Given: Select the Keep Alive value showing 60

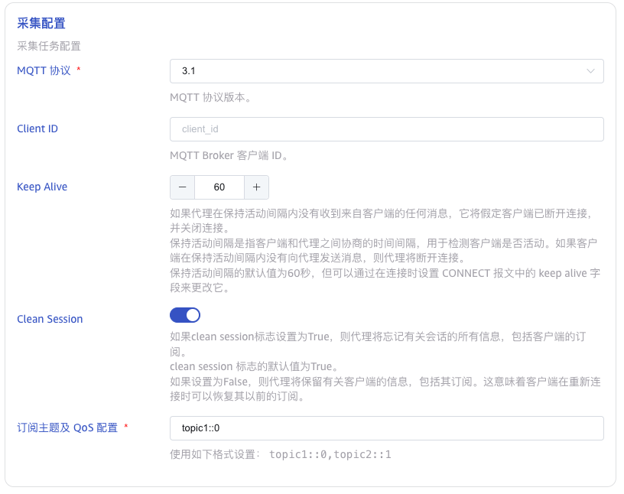Looking at the screenshot, I should click(220, 187).
